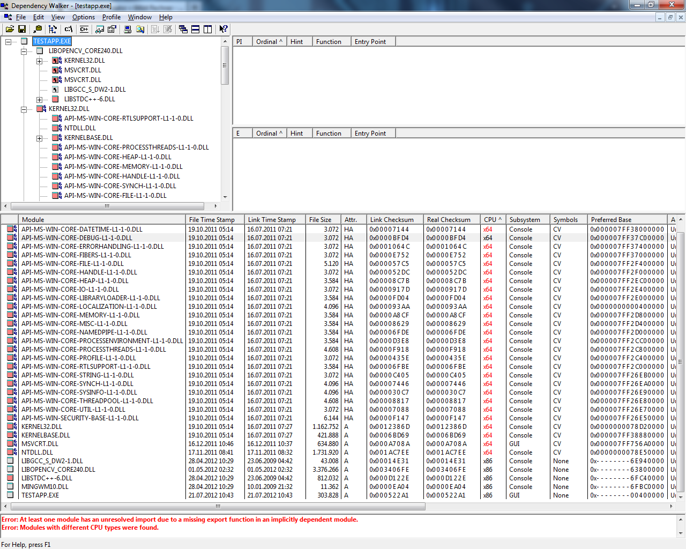Open the Help menu

click(x=166, y=17)
